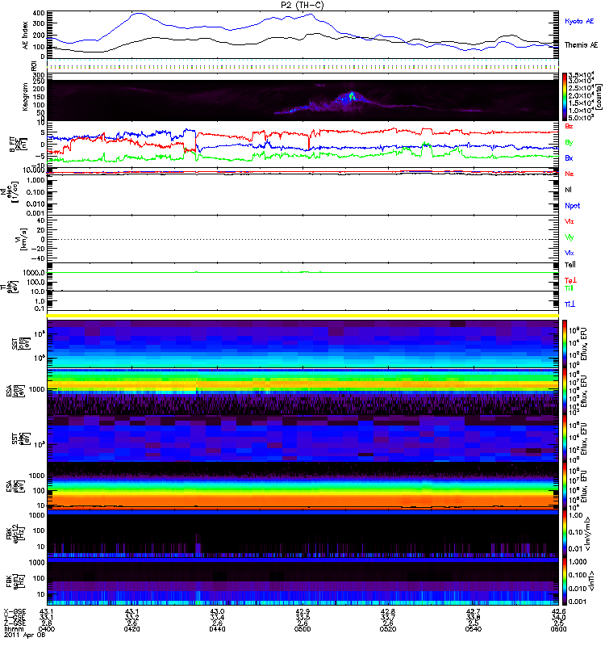Click the FBK scm nT color bar
The width and height of the screenshot is (605, 646).
click(565, 581)
